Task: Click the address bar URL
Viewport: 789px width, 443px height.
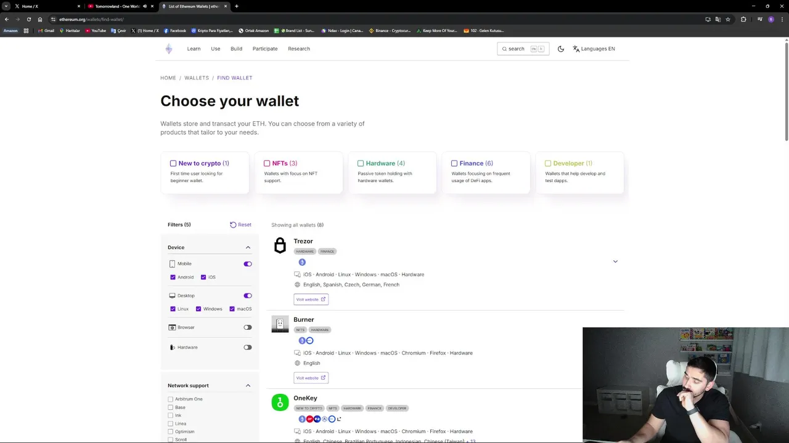Action: 91,19
